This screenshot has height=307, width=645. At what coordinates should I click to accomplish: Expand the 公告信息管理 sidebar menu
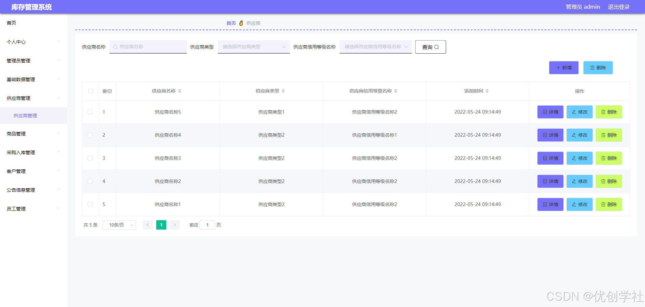click(x=34, y=190)
